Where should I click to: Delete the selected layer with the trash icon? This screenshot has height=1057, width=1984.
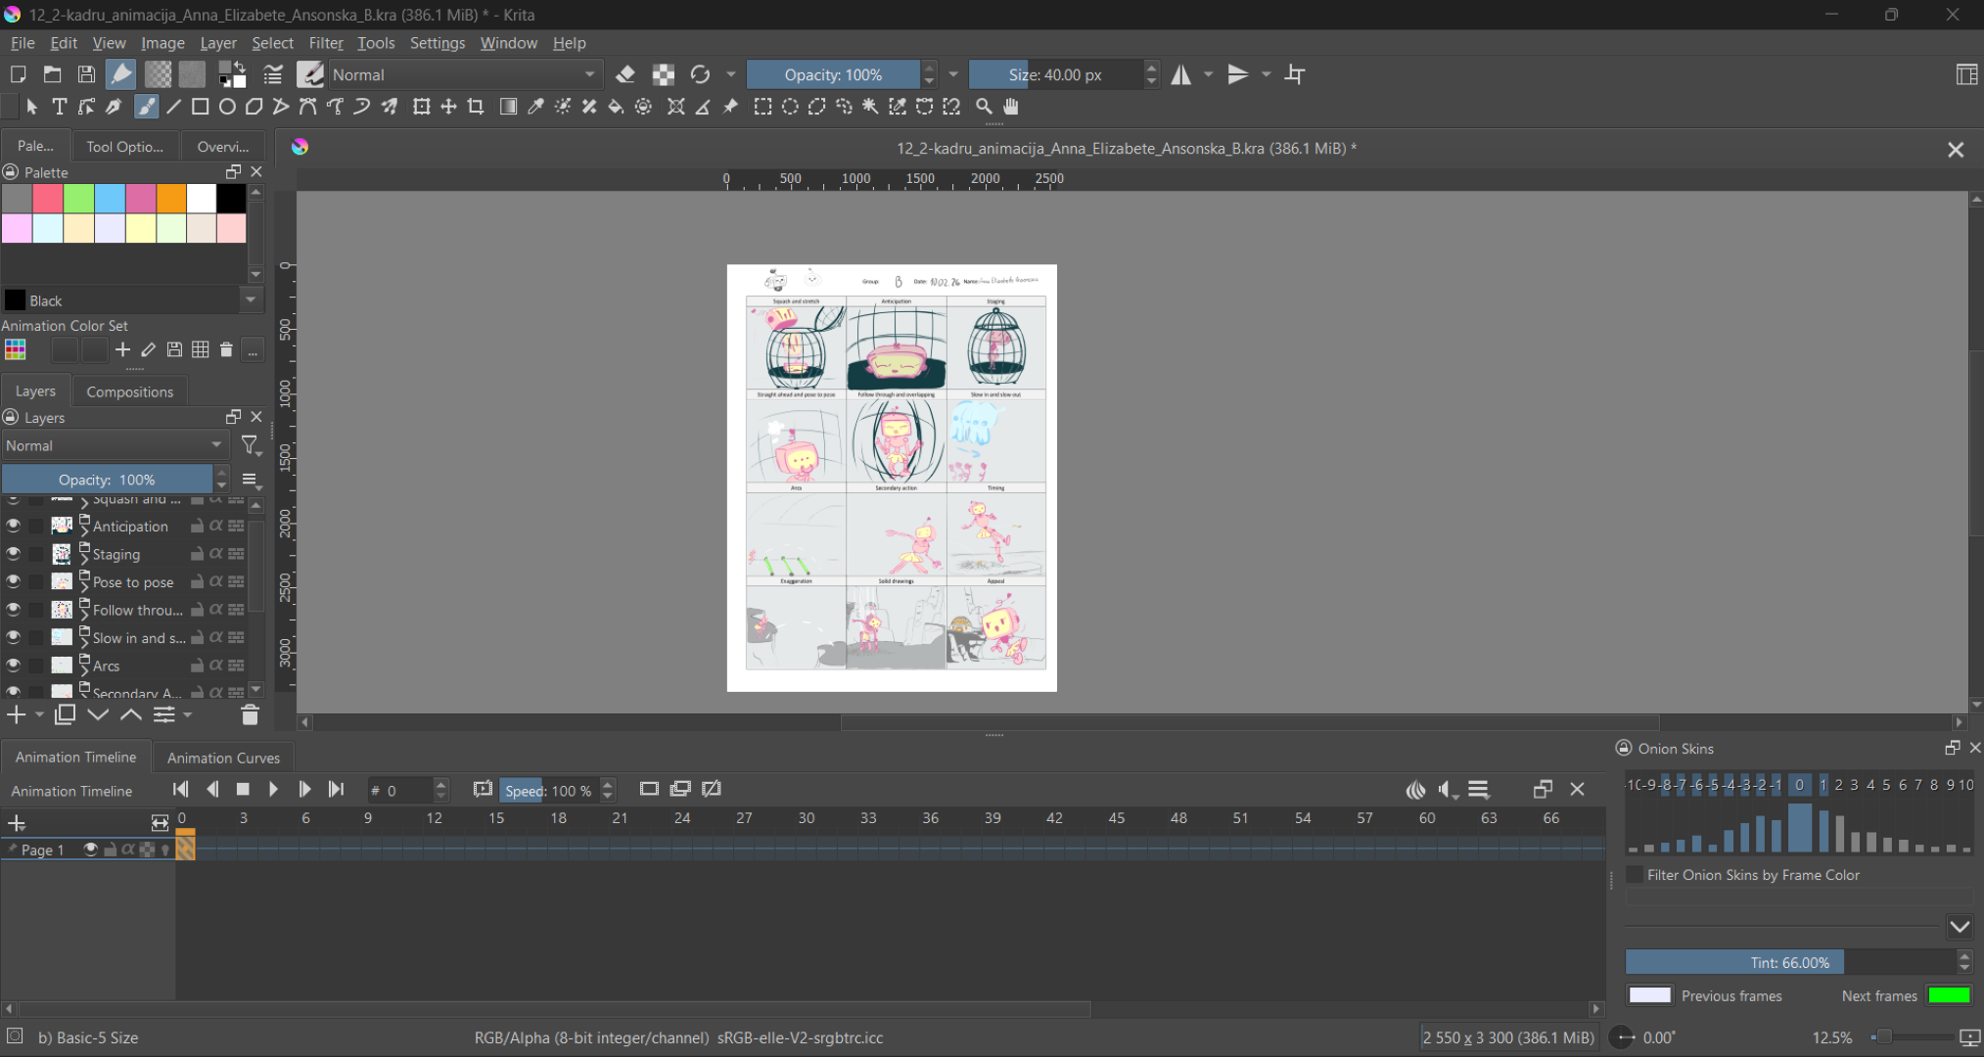pyautogui.click(x=250, y=715)
